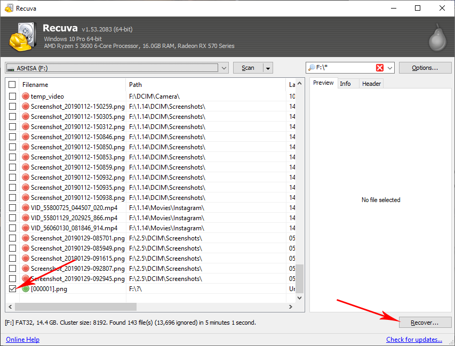Viewport: 455px width, 346px height.
Task: Minimize the Recuva window
Action: tap(394, 8)
